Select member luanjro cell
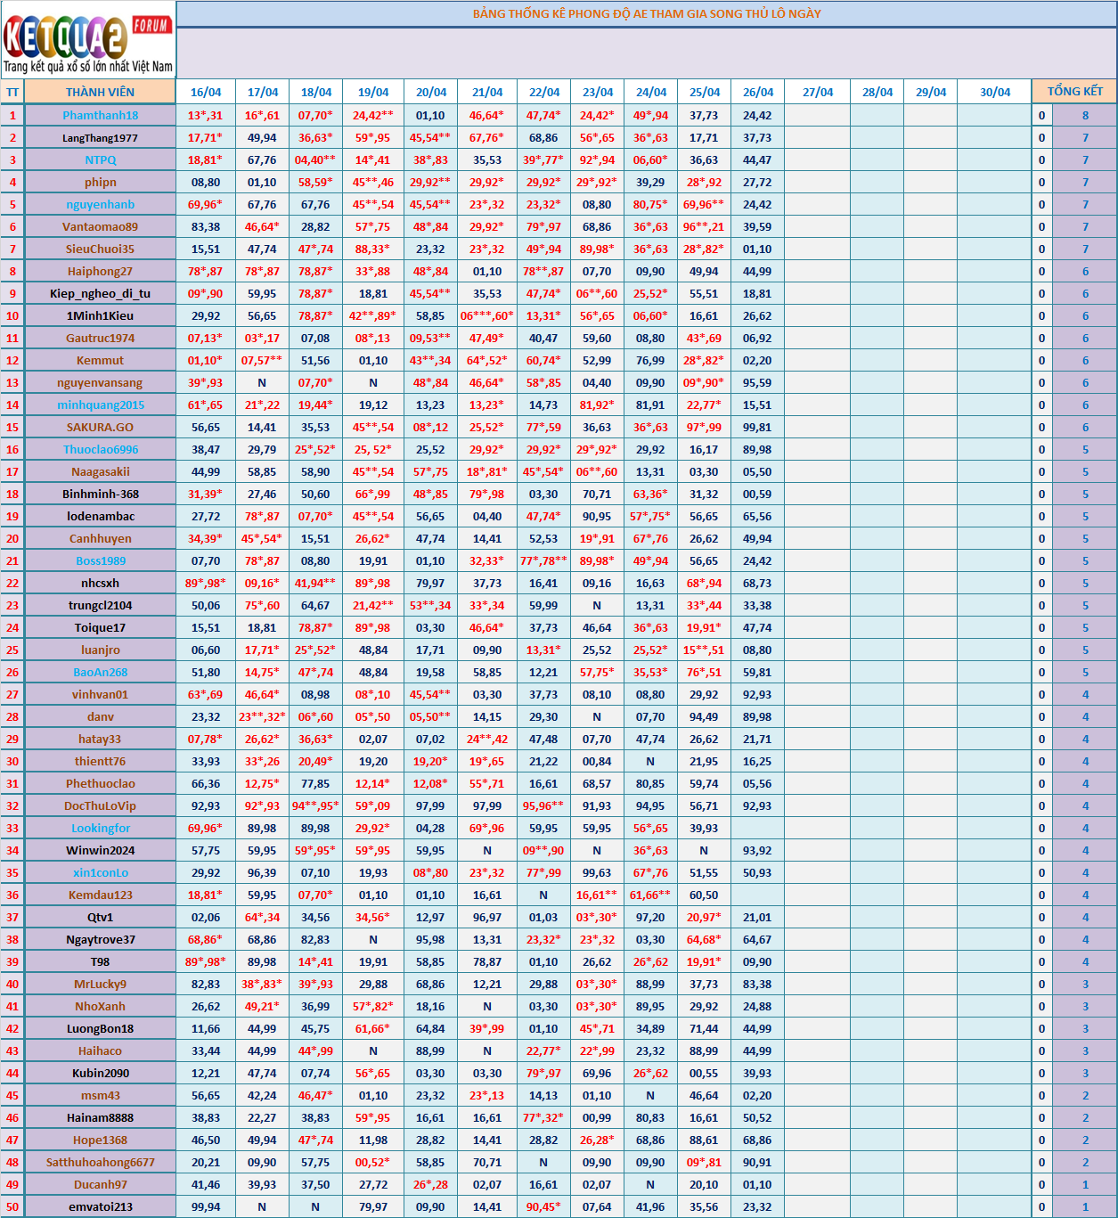 click(100, 650)
